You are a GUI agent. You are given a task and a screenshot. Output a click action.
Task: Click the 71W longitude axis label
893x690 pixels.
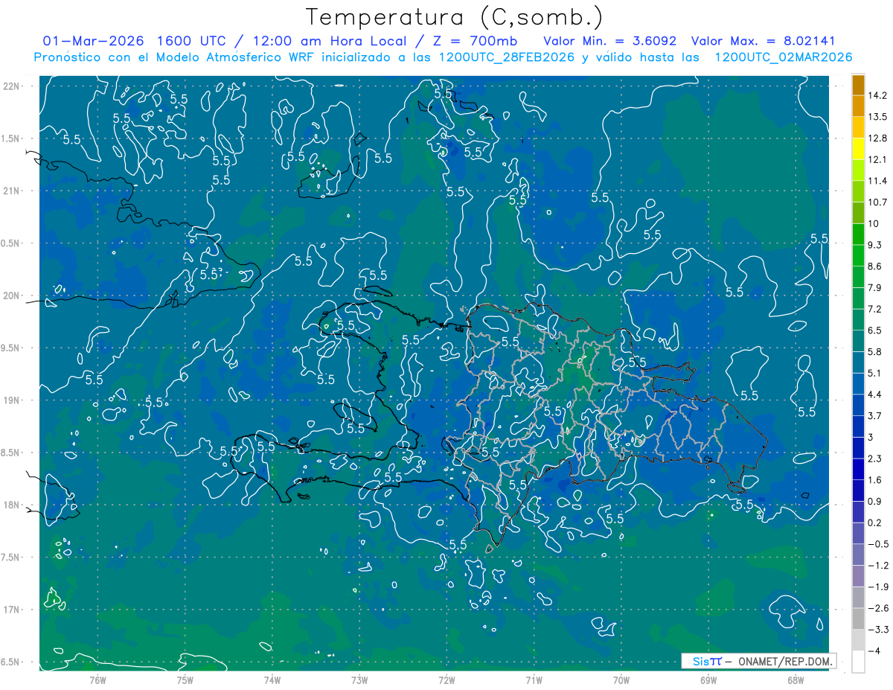(534, 680)
